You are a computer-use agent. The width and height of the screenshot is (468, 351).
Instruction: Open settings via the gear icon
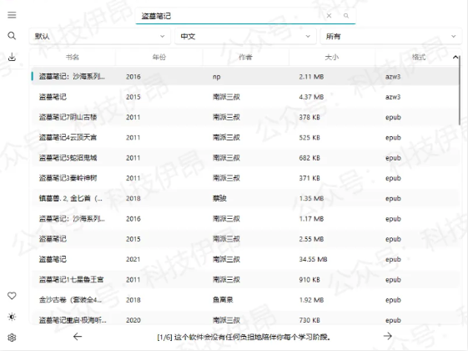click(x=12, y=338)
